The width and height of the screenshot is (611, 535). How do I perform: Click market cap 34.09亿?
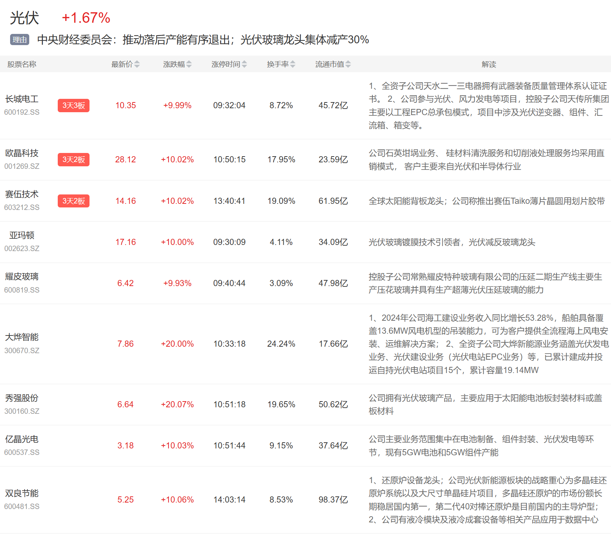(x=333, y=242)
